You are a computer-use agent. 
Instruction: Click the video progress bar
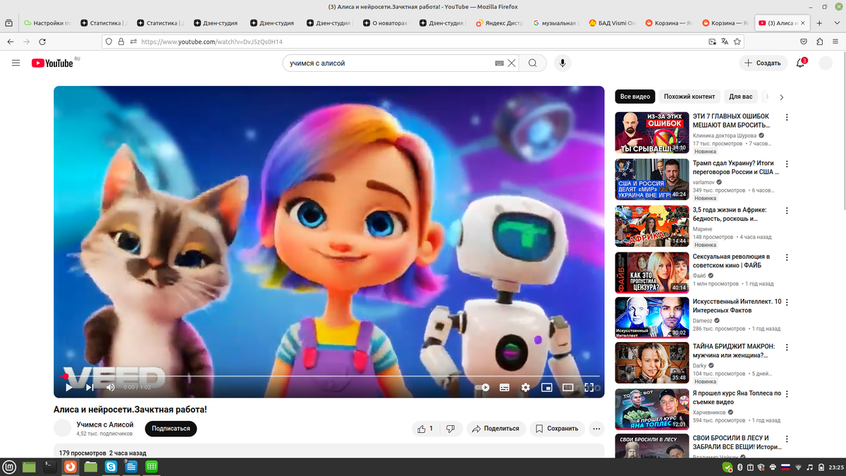point(329,377)
